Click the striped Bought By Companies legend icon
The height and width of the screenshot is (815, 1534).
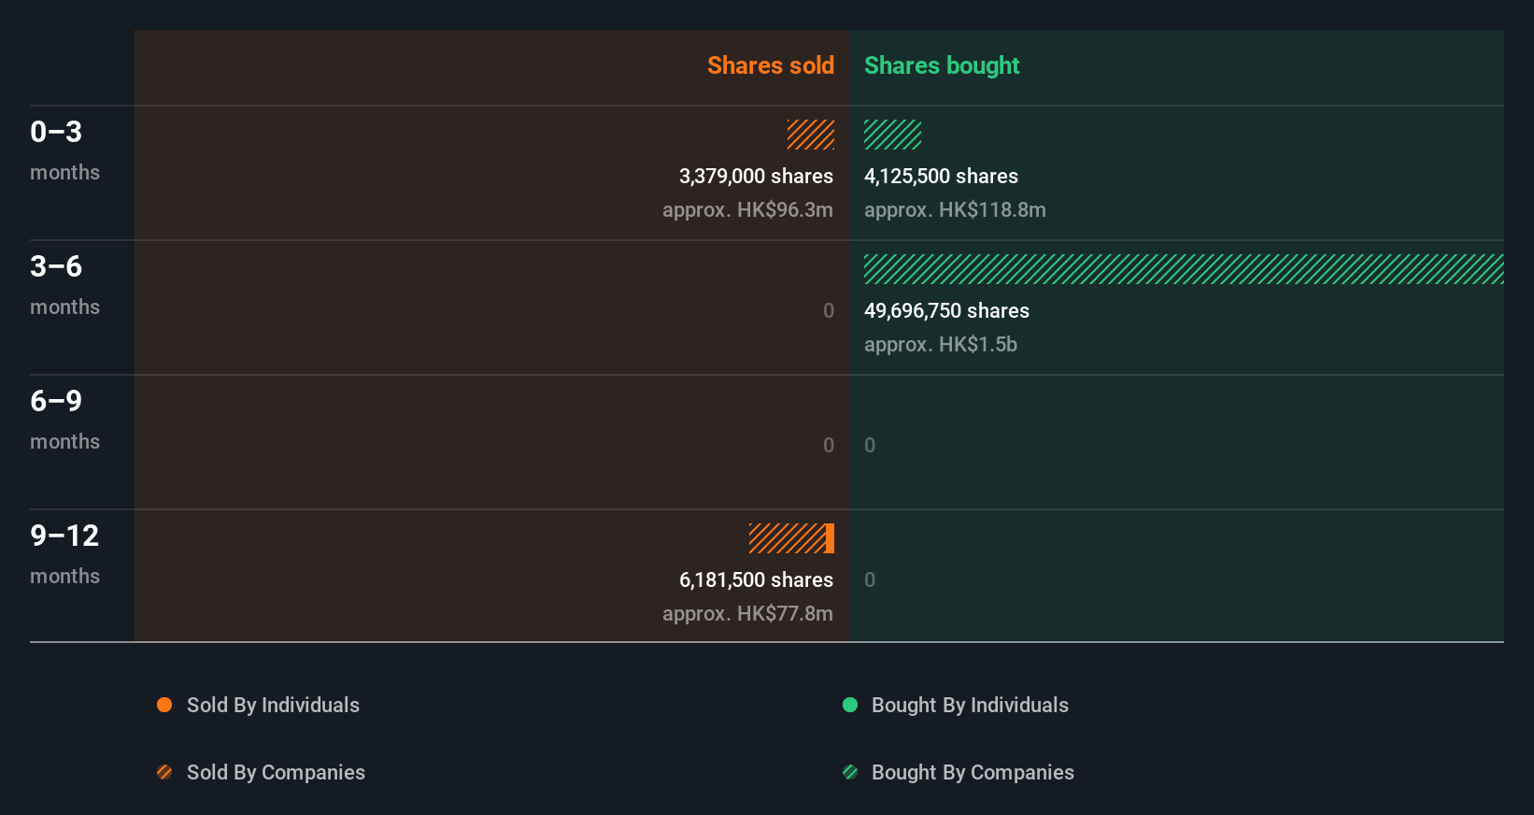click(x=850, y=772)
